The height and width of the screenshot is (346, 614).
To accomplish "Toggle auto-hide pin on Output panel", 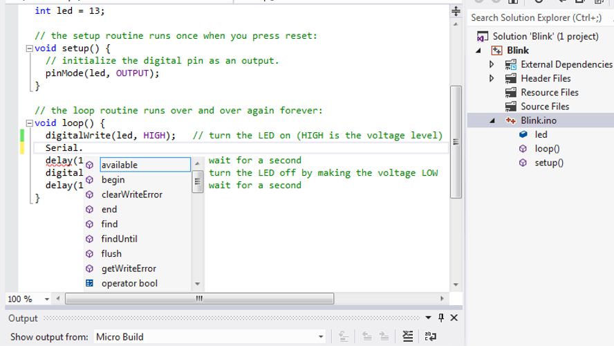I will tap(441, 318).
